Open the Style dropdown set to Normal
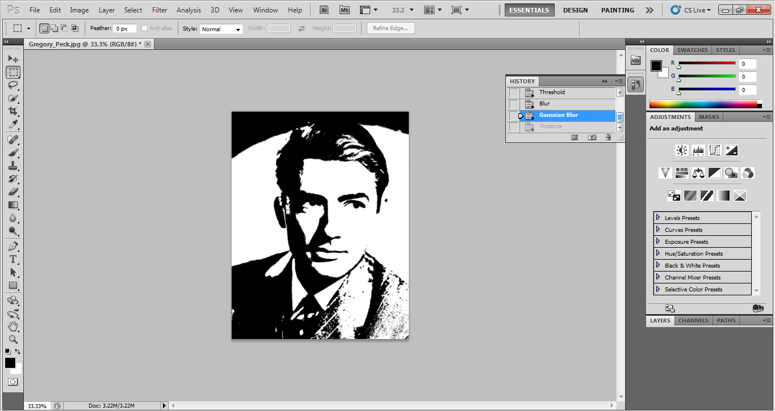The width and height of the screenshot is (775, 411). pos(221,29)
